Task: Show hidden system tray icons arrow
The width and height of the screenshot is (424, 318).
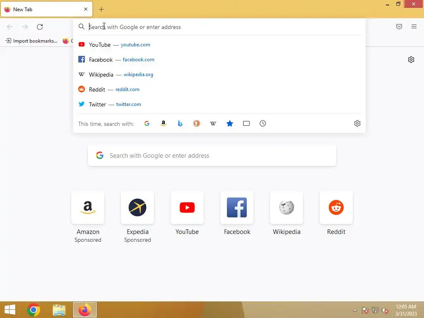Action: pyautogui.click(x=355, y=310)
